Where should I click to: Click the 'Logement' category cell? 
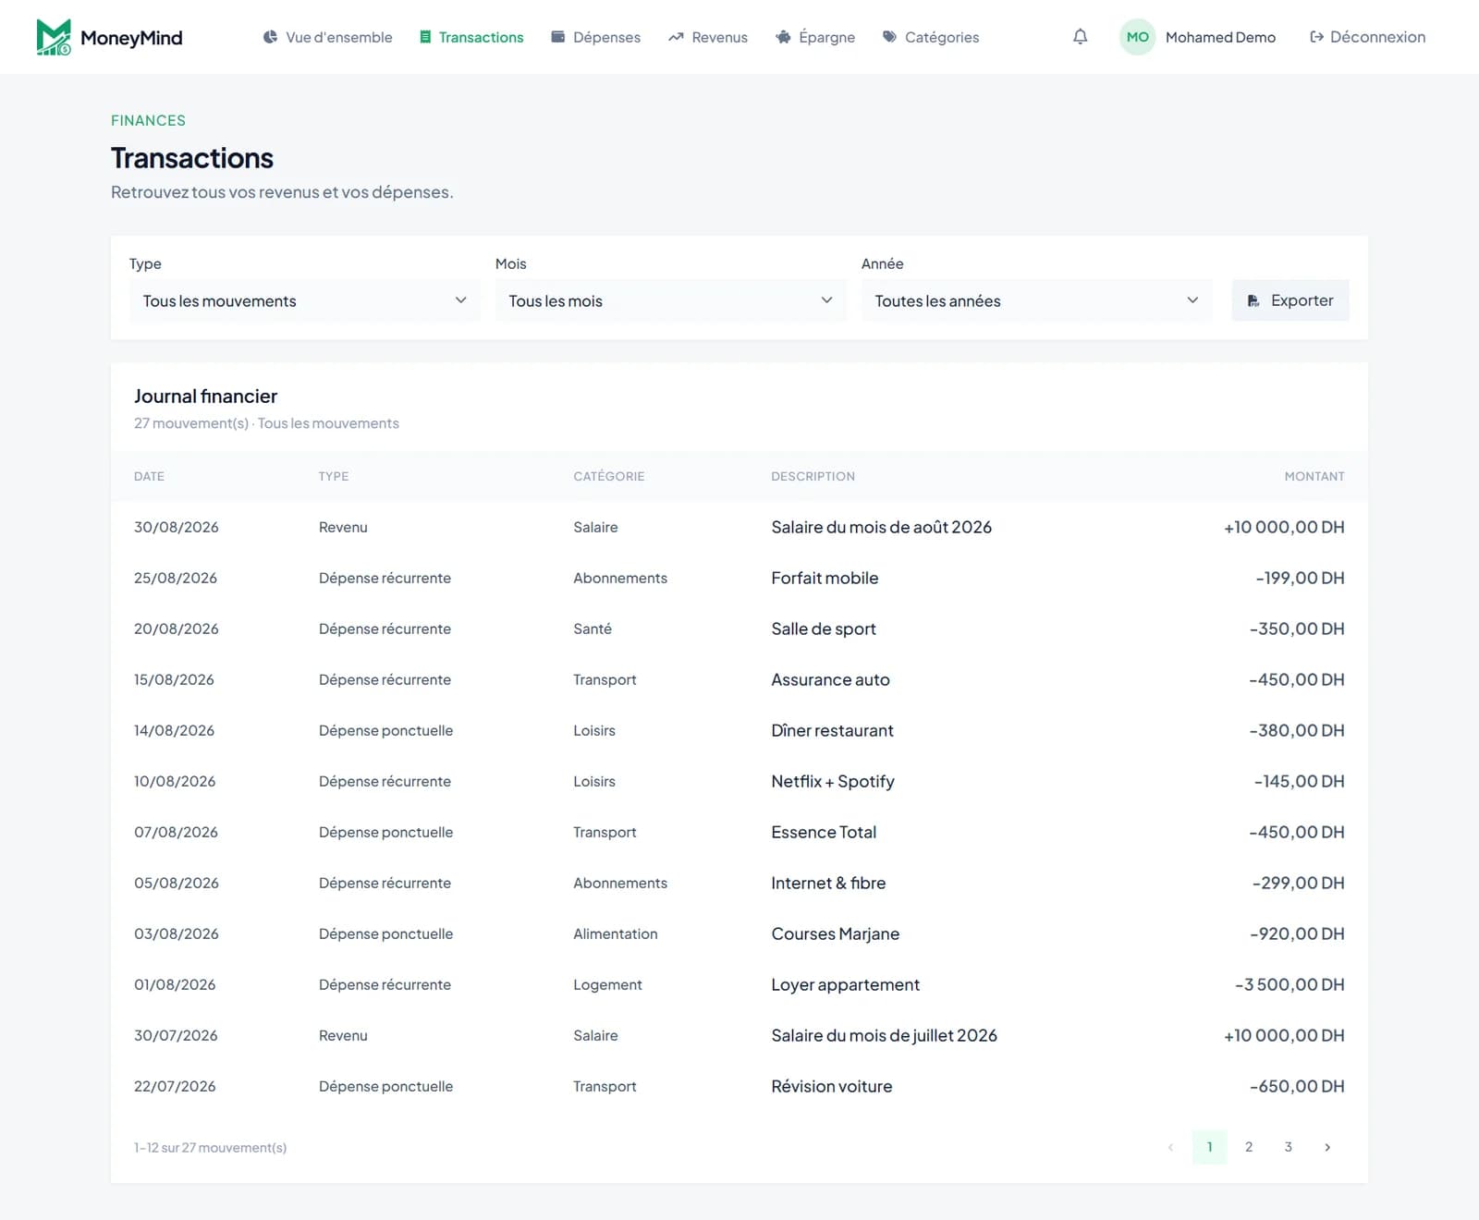point(607,984)
